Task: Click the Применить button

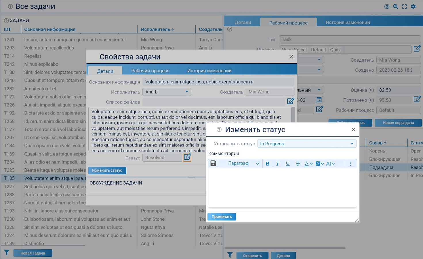Action: [x=222, y=217]
